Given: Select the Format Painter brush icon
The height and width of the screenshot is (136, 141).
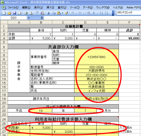Looking at the screenshot, I should 67,13.
